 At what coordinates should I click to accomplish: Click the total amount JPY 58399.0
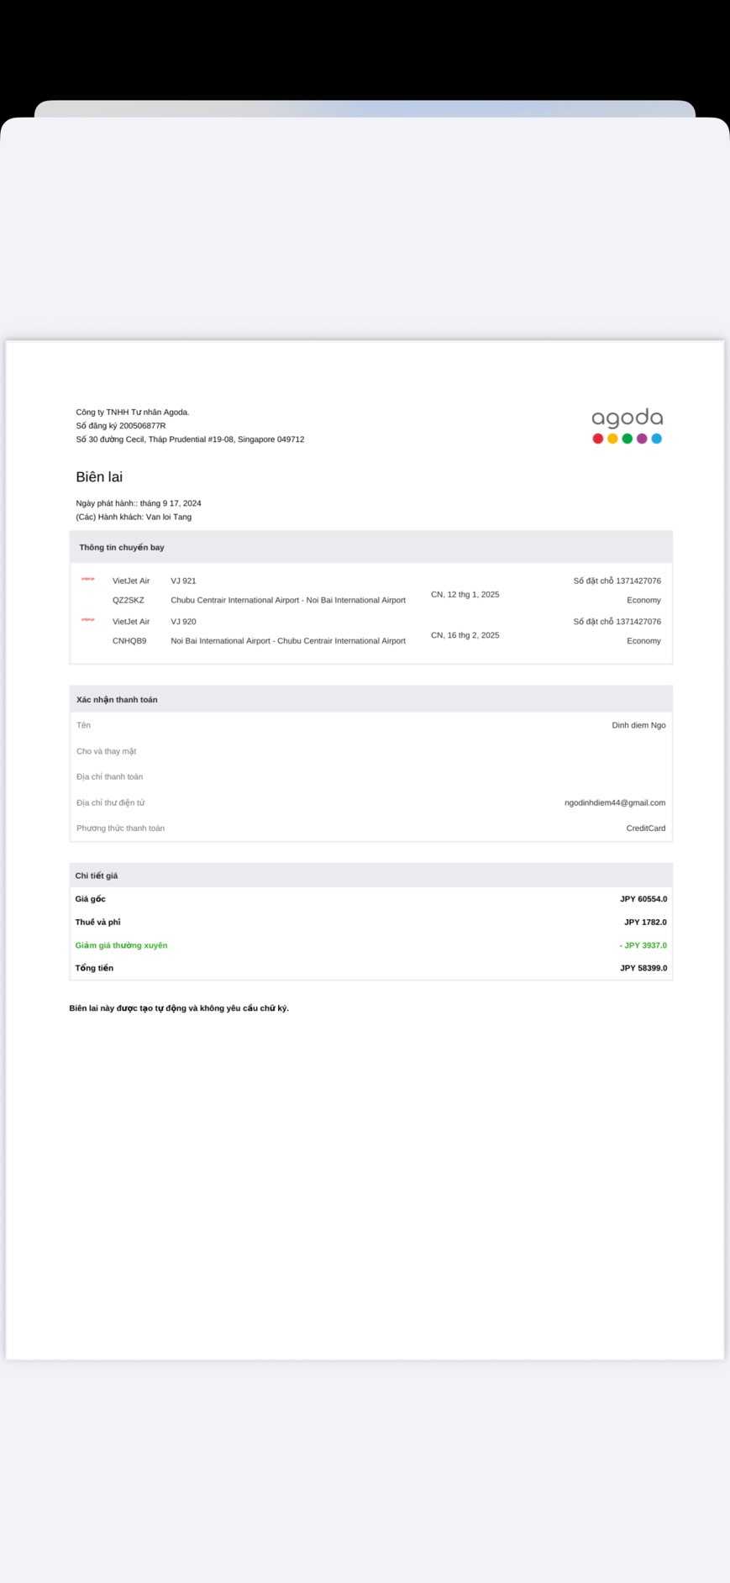point(643,968)
